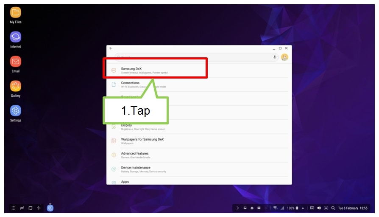The width and height of the screenshot is (379, 217).
Task: Tap the microphone voice search icon
Action: (275, 57)
